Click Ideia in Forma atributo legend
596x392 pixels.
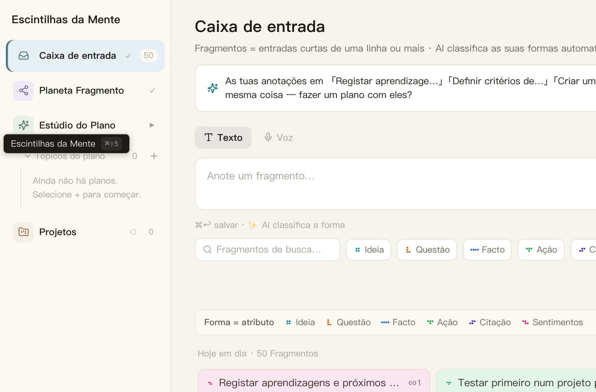click(301, 322)
